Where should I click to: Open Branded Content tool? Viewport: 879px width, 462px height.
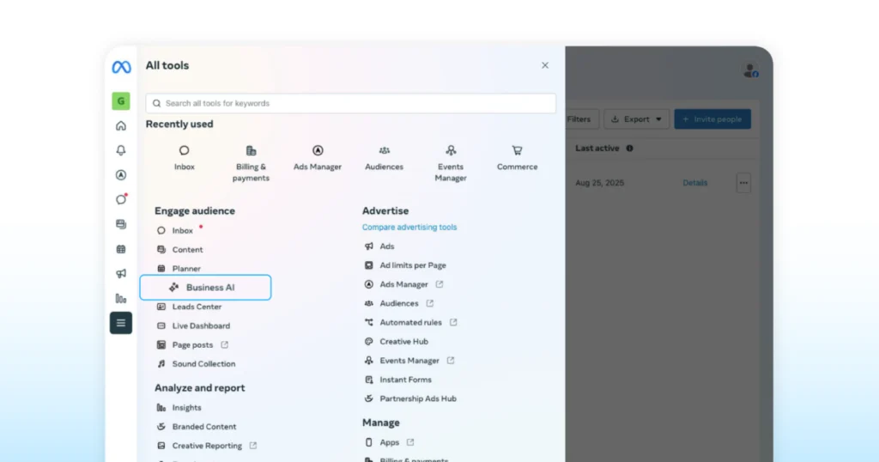[204, 427]
